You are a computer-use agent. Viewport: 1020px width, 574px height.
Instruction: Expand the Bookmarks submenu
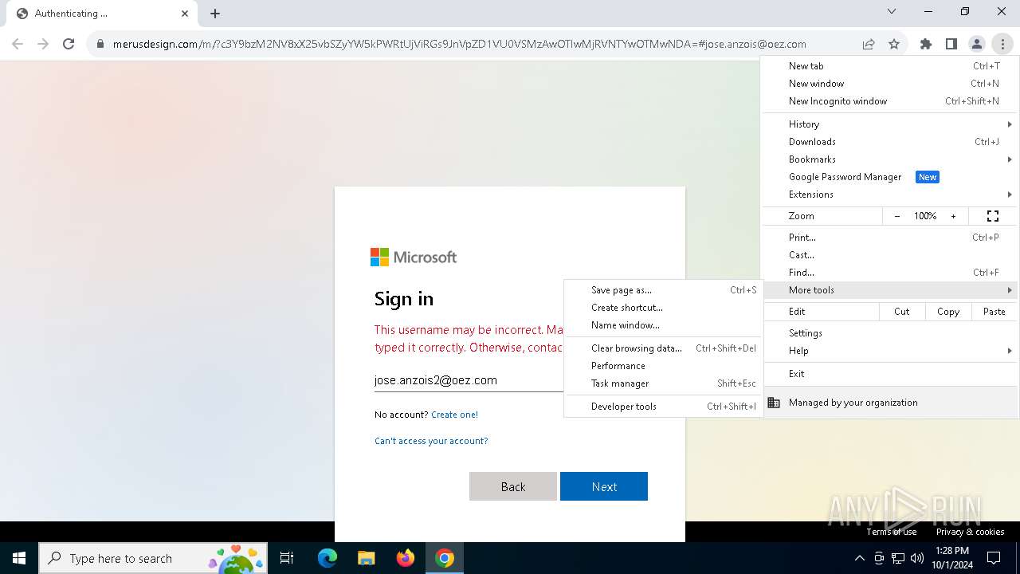(890, 159)
